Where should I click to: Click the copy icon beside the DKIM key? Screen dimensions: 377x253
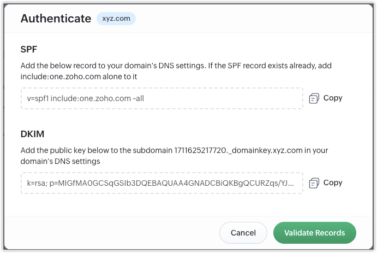(314, 183)
